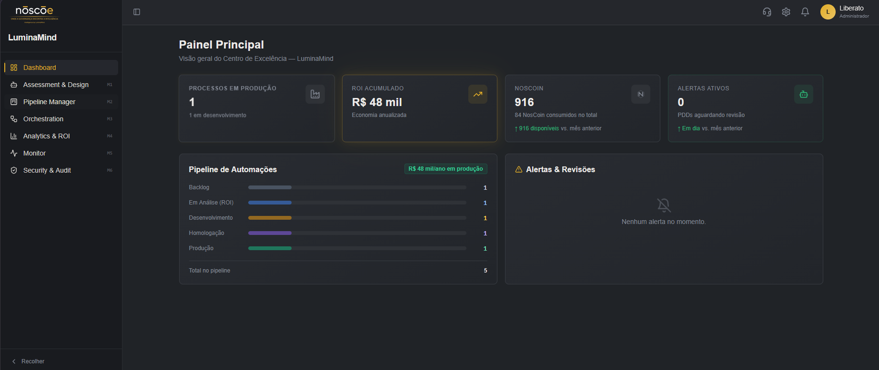Open the Alertas Ativos card

(746, 108)
